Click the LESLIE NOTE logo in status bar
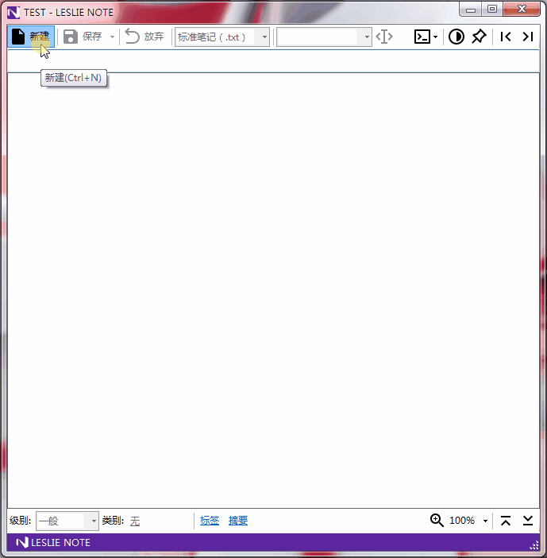 click(53, 542)
